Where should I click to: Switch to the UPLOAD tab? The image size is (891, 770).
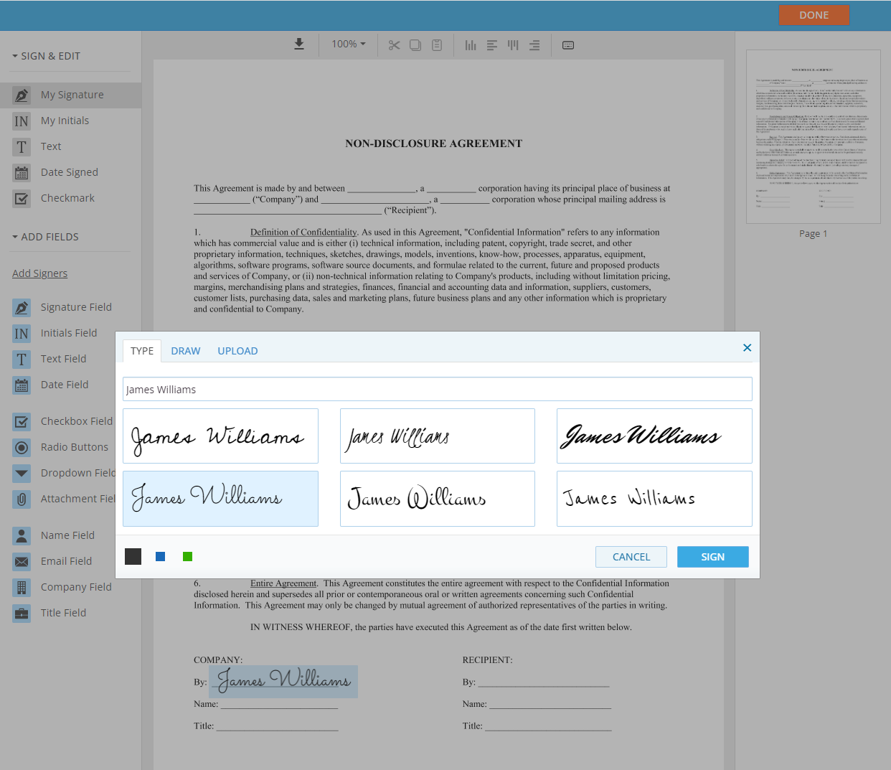coord(237,351)
